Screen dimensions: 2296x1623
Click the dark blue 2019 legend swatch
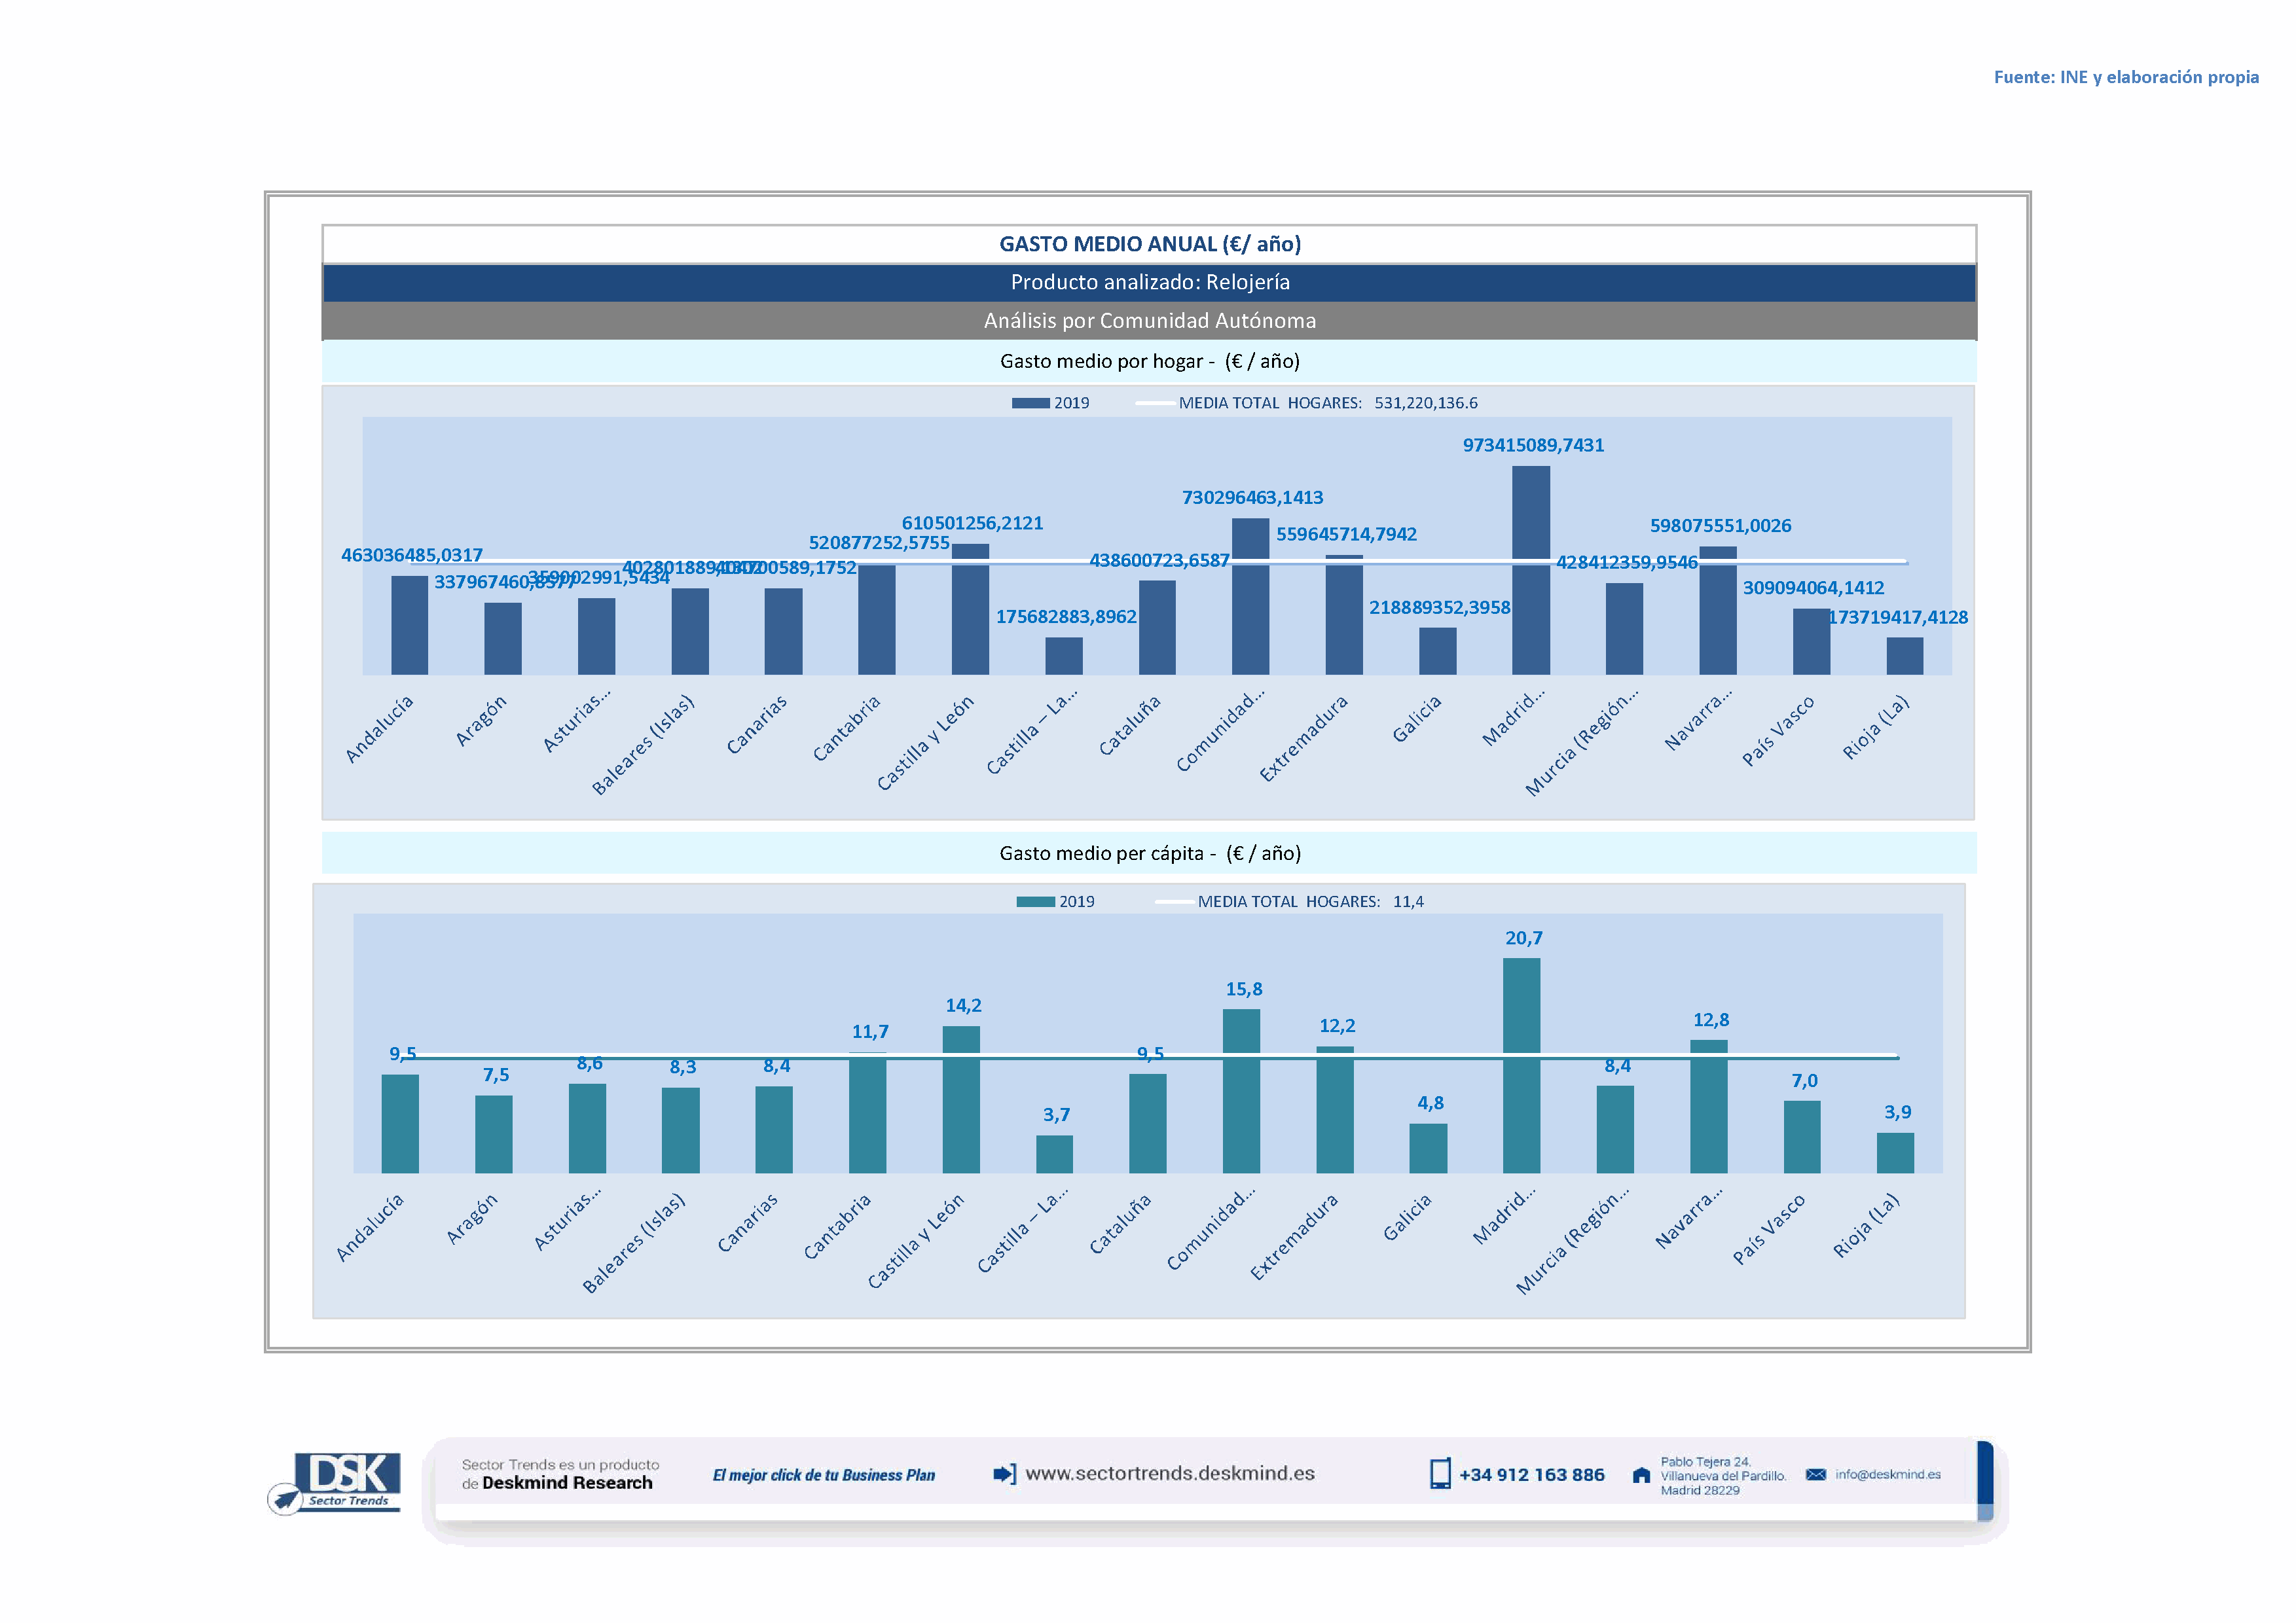[x=1030, y=402]
